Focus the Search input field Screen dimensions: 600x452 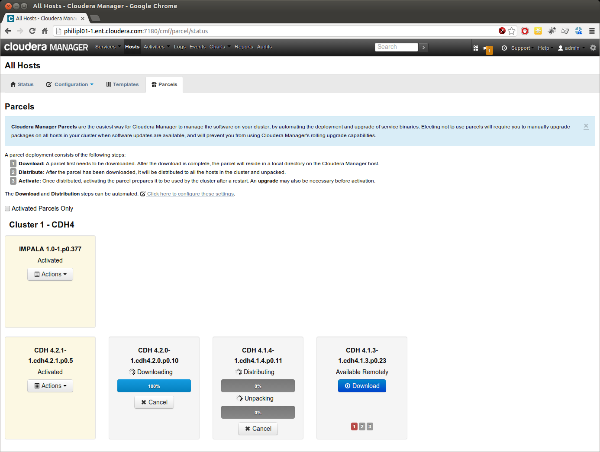397,47
